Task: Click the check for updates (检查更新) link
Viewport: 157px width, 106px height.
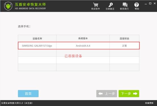Action: click(x=149, y=103)
